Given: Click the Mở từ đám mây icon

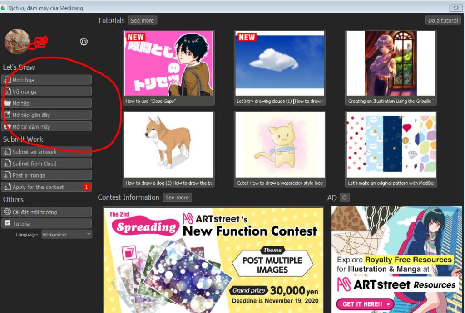Looking at the screenshot, I should [7, 127].
